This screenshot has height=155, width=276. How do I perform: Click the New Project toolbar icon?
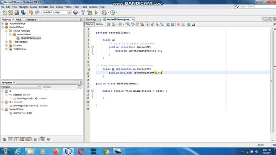[x=10, y=12]
